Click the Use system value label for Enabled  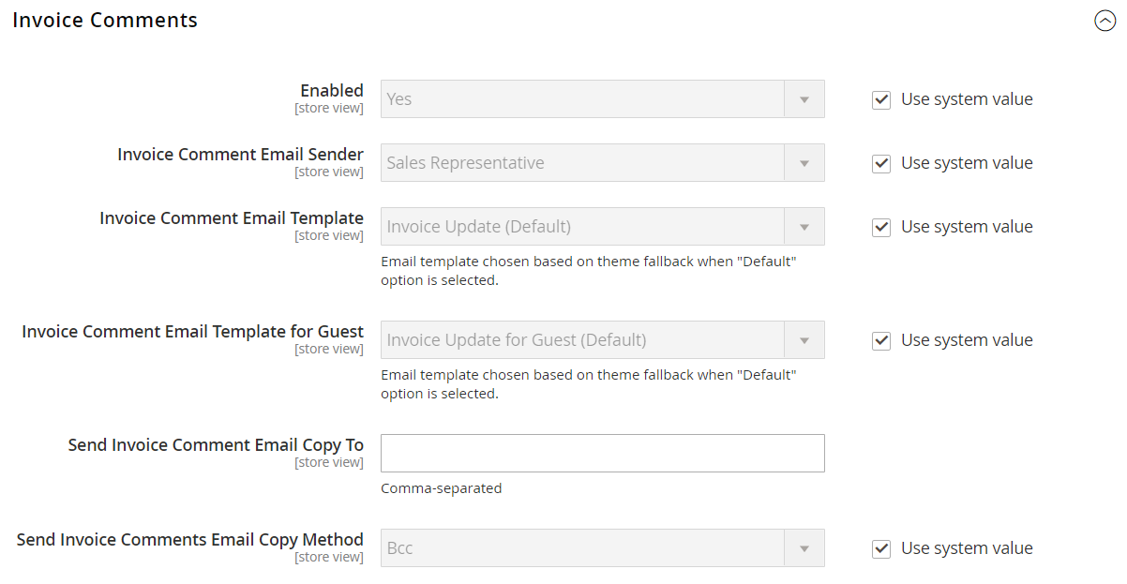[967, 99]
